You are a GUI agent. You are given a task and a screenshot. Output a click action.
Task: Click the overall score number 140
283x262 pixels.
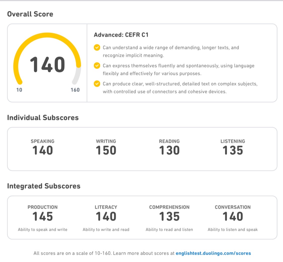point(47,65)
